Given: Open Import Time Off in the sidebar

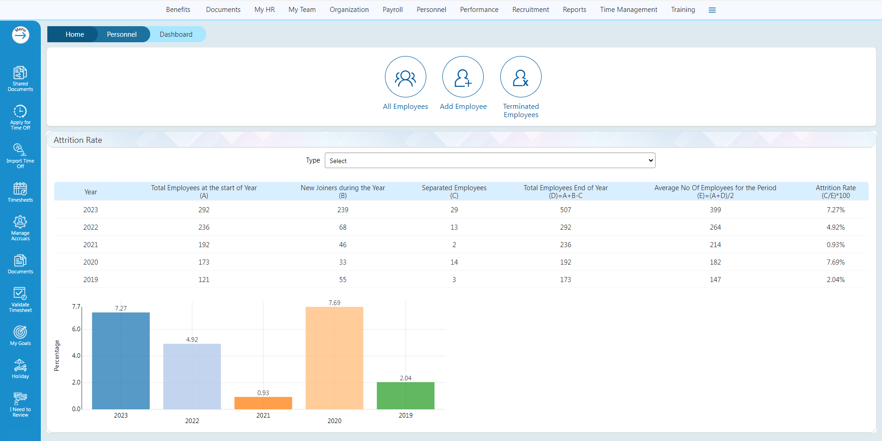Looking at the screenshot, I should [x=20, y=154].
